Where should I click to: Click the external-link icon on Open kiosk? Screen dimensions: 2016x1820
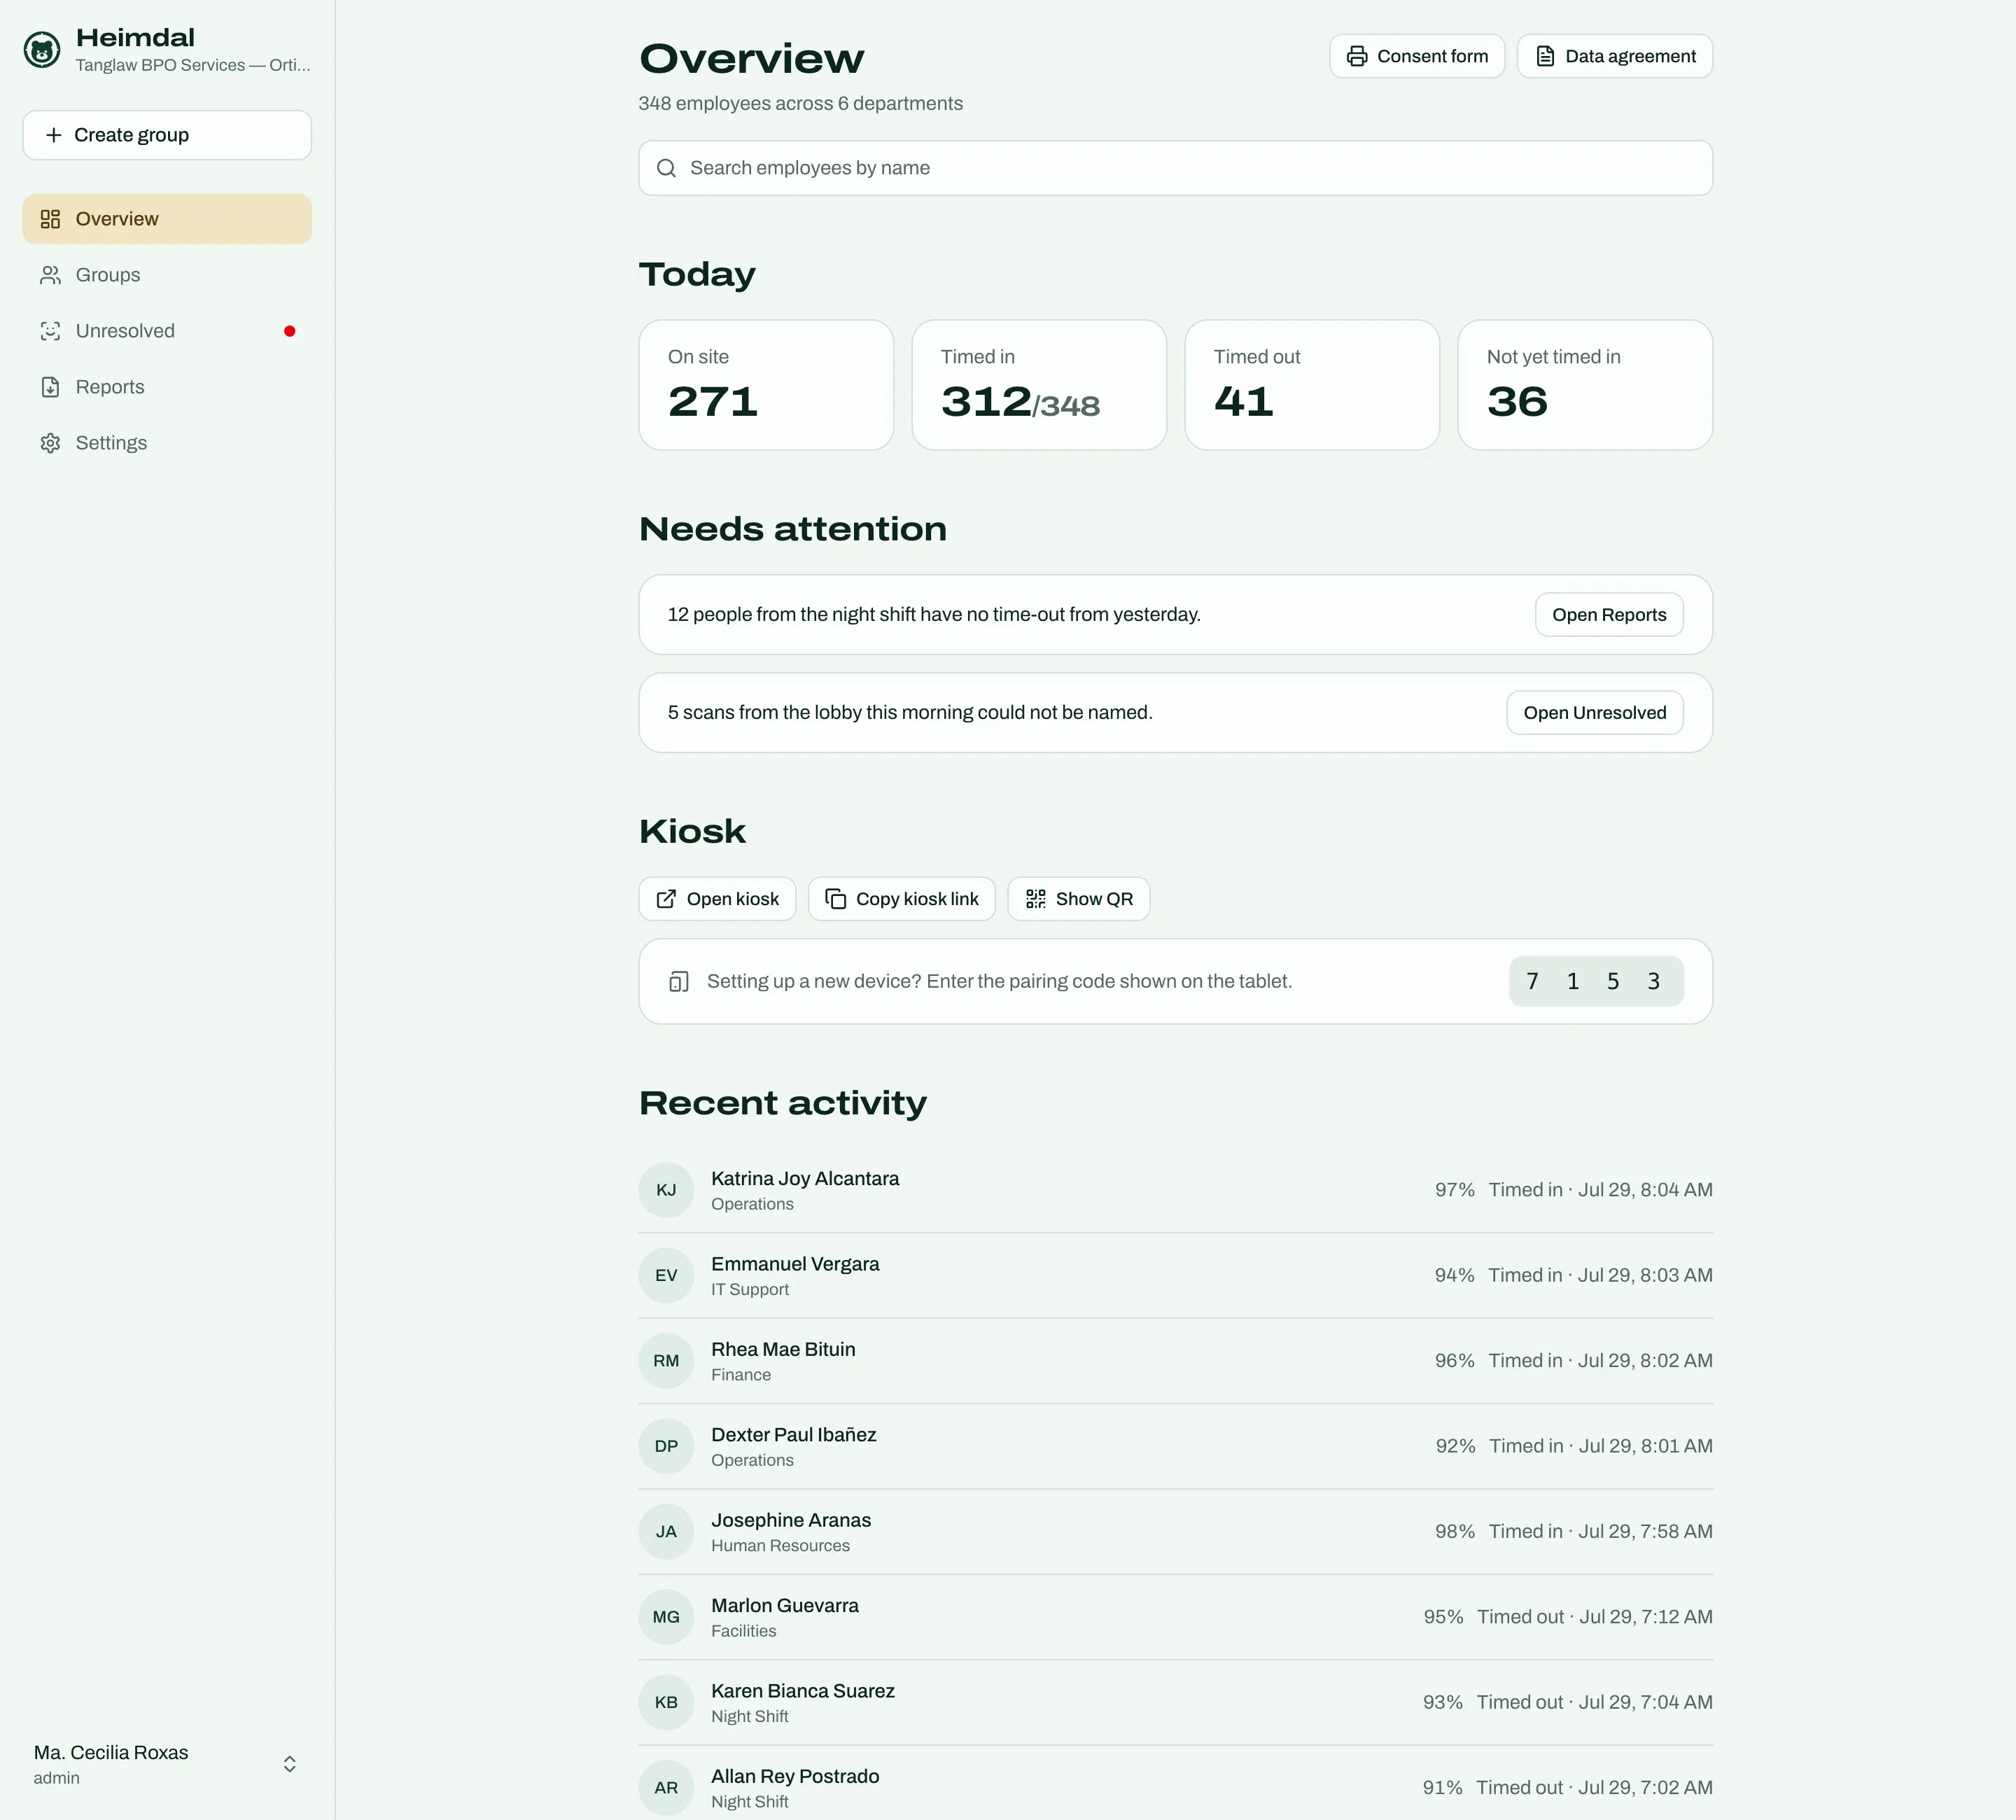(666, 899)
